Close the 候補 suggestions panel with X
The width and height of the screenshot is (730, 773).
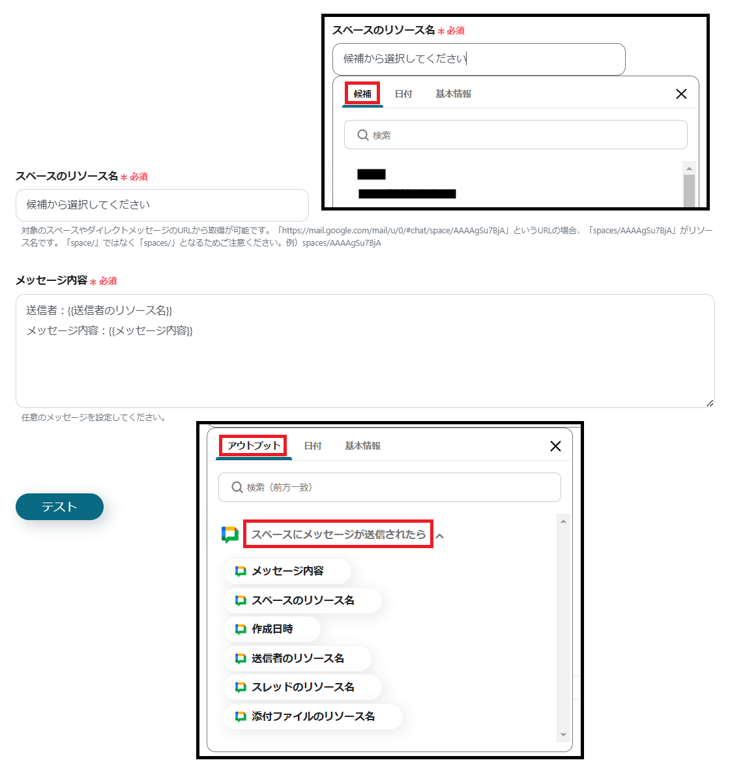pyautogui.click(x=681, y=94)
